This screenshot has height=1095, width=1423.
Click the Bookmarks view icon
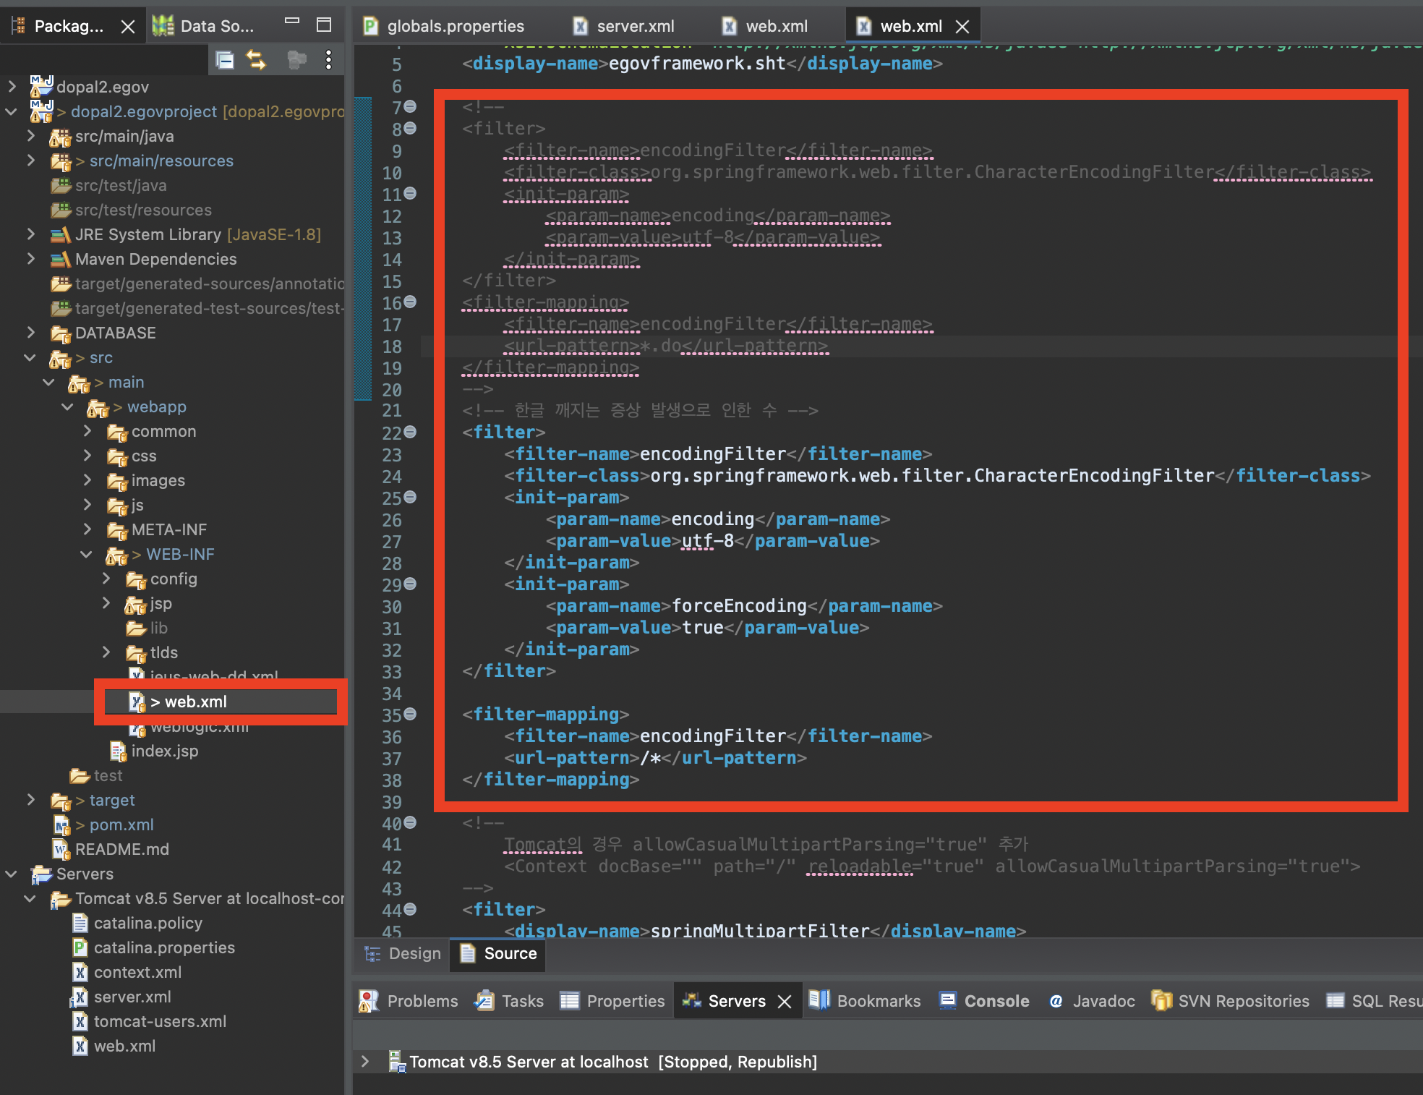click(x=819, y=1001)
